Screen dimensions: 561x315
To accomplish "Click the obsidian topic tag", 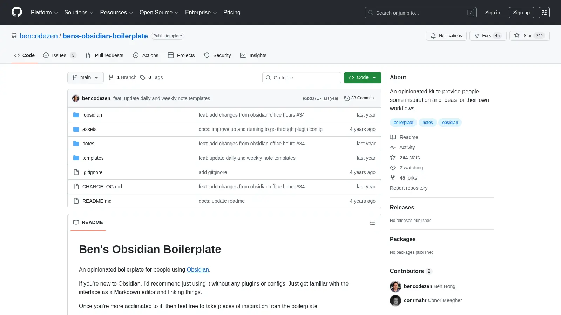I will (x=450, y=122).
